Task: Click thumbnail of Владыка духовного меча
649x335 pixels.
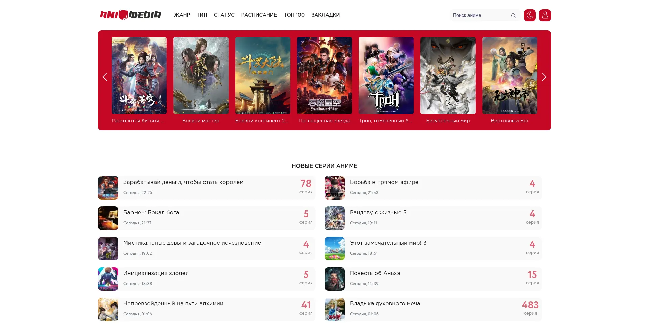Action: pos(335,309)
